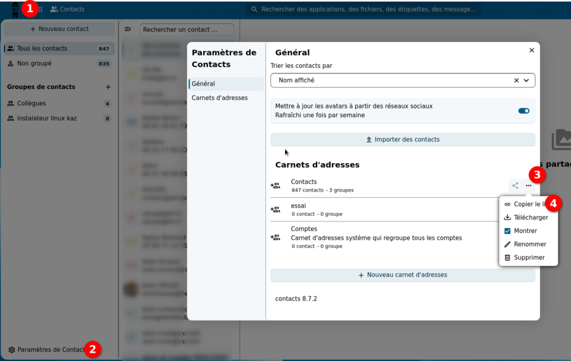The height and width of the screenshot is (361, 571).
Task: Click the Contacts address book icon
Action: (x=275, y=185)
